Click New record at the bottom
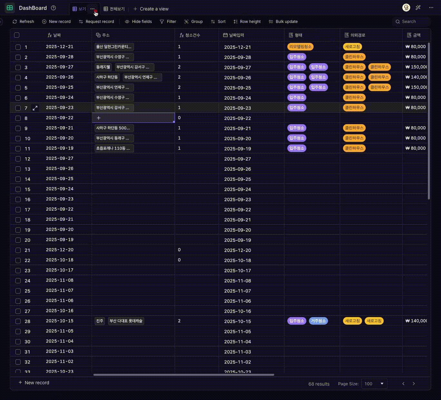 click(x=34, y=383)
